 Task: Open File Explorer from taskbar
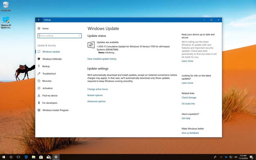pyautogui.click(x=34, y=157)
